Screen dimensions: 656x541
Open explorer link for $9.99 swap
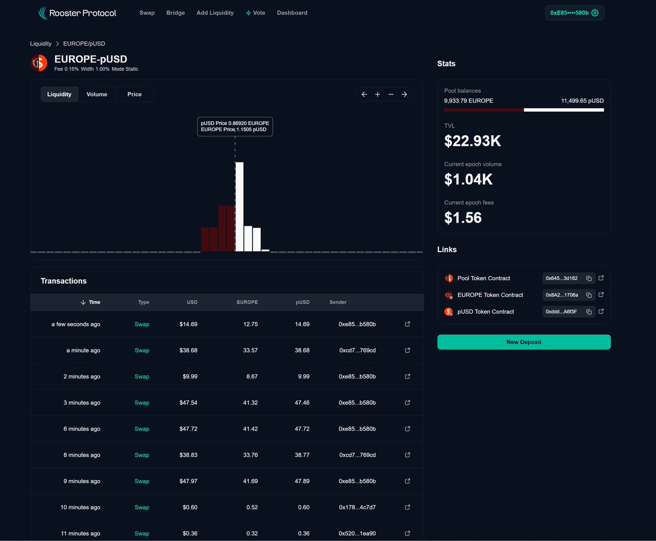(x=407, y=376)
